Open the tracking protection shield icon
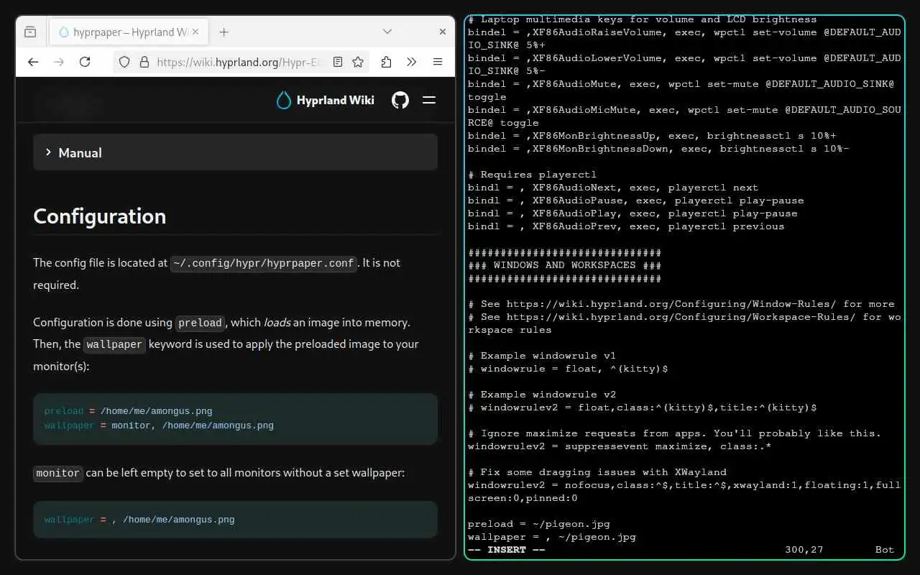This screenshot has width=920, height=575. pyautogui.click(x=124, y=62)
